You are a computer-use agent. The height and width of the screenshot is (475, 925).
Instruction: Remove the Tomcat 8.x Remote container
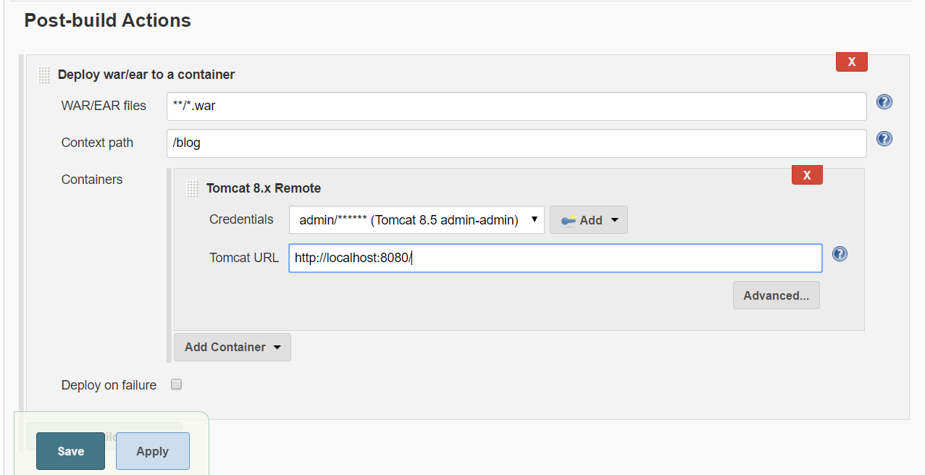(806, 175)
